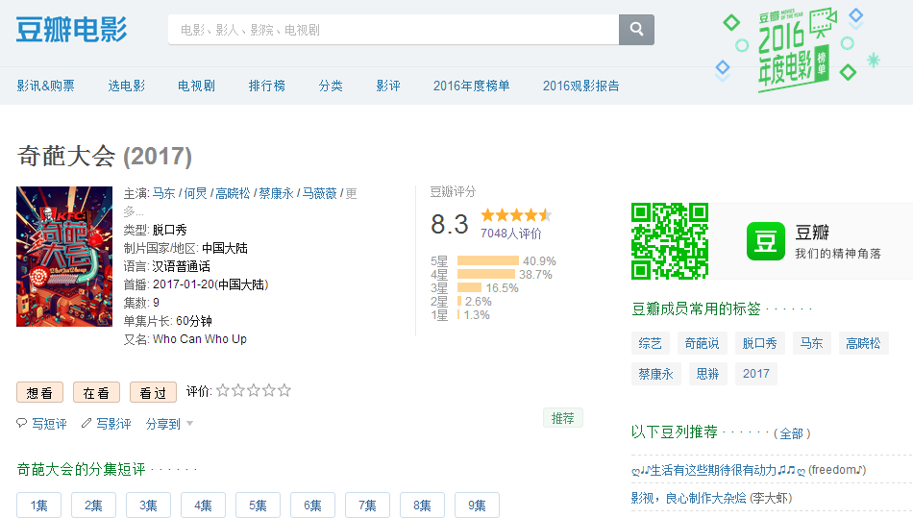This screenshot has width=913, height=518.
Task: Expand the 分享到 dropdown arrow
Action: (x=190, y=424)
